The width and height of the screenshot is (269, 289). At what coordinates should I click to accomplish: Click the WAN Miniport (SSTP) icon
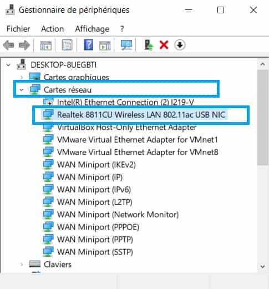[48, 252]
